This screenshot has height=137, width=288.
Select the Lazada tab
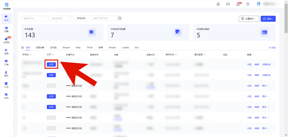tap(125, 47)
